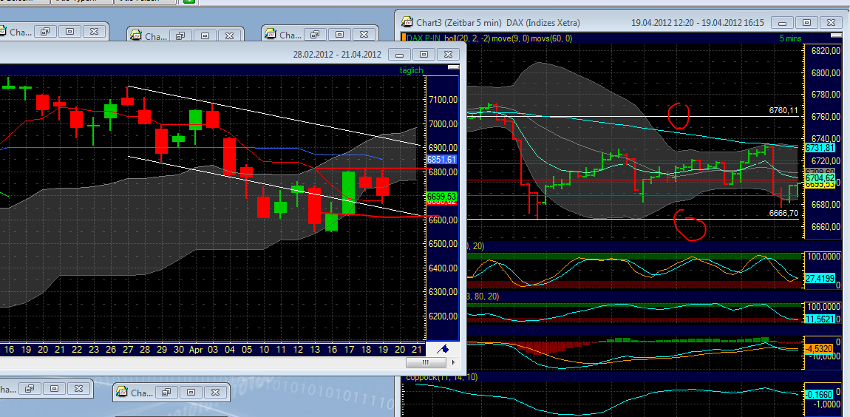The height and width of the screenshot is (417, 850).
Task: Click the orange -4,5320 value tag
Action: pyautogui.click(x=818, y=348)
